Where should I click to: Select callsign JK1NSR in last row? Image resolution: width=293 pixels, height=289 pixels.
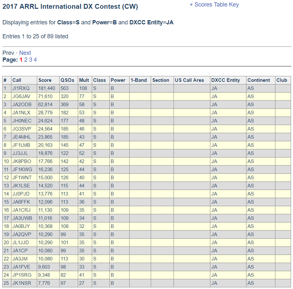click(x=22, y=283)
